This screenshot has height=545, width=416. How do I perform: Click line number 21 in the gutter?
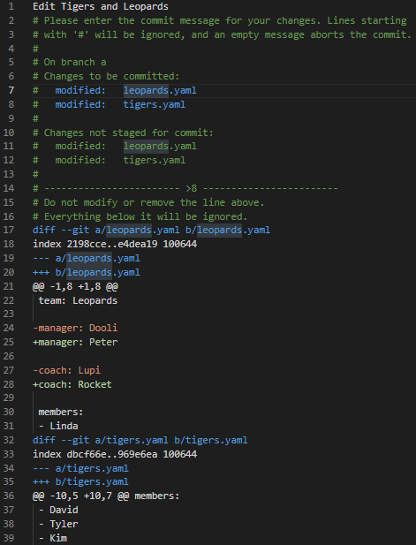(x=9, y=286)
